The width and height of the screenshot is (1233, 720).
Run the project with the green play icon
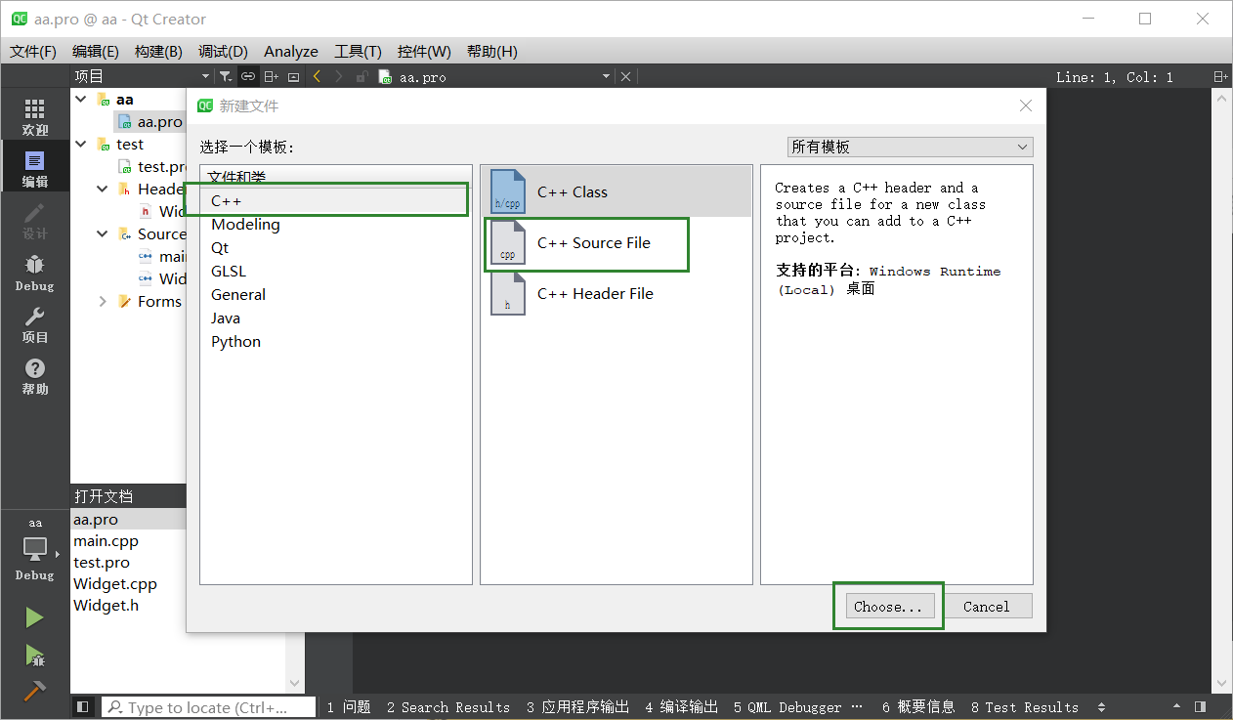pyautogui.click(x=34, y=616)
